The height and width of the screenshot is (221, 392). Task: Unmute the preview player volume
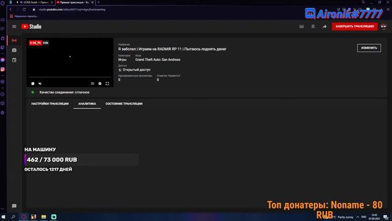[x=40, y=83]
